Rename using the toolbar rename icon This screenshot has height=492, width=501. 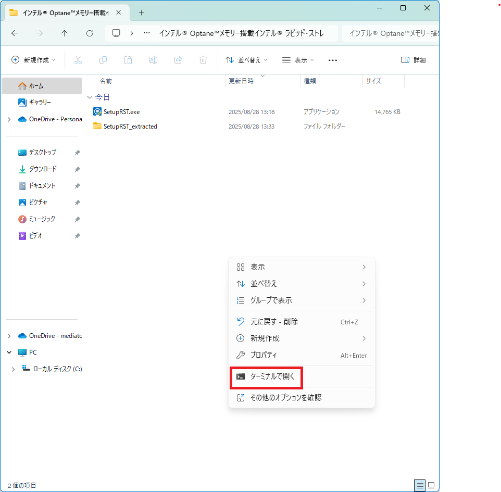153,60
